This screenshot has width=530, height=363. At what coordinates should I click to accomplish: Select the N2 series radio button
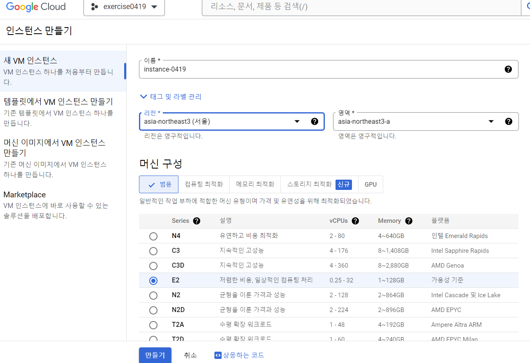[153, 295]
